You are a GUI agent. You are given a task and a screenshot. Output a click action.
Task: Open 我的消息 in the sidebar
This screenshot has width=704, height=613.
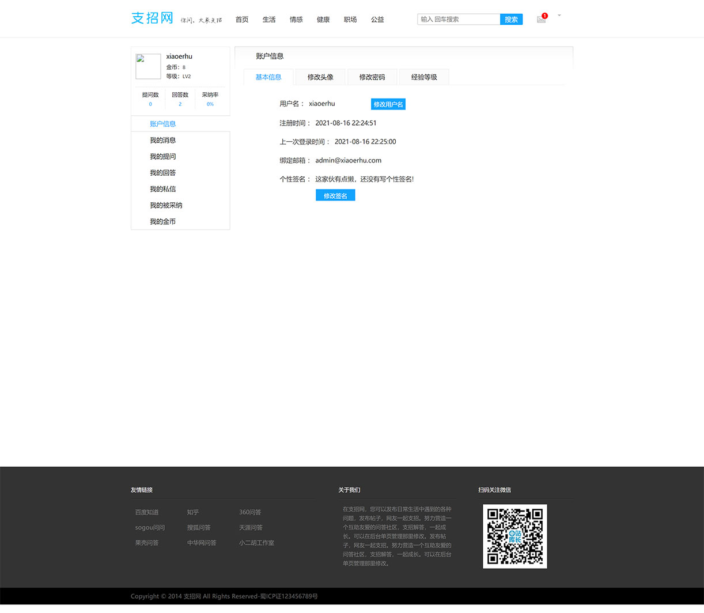163,140
